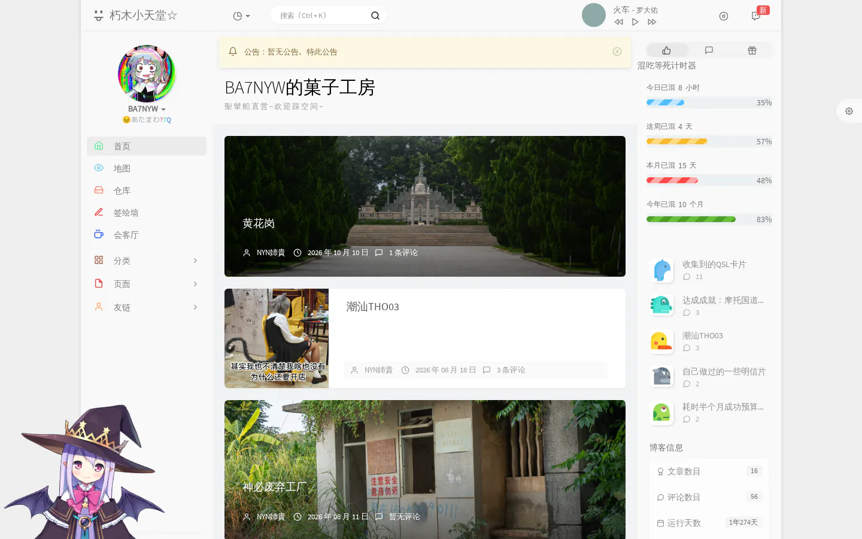Image resolution: width=862 pixels, height=539 pixels.
Task: Click the search magnifier icon
Action: [375, 16]
